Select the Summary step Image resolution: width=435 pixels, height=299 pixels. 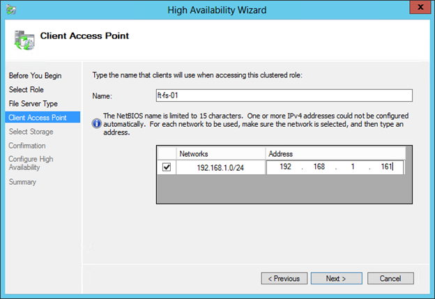[22, 182]
